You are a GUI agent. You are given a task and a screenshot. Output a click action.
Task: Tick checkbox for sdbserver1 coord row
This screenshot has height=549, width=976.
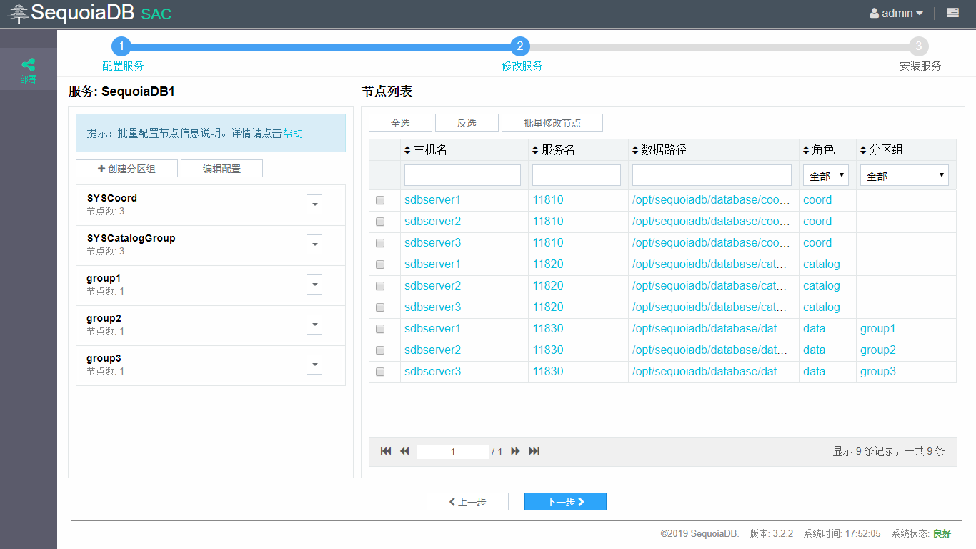point(380,200)
